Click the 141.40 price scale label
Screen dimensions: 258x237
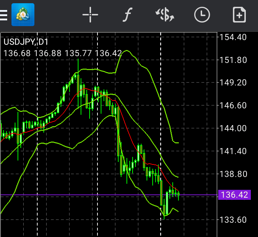click(233, 151)
